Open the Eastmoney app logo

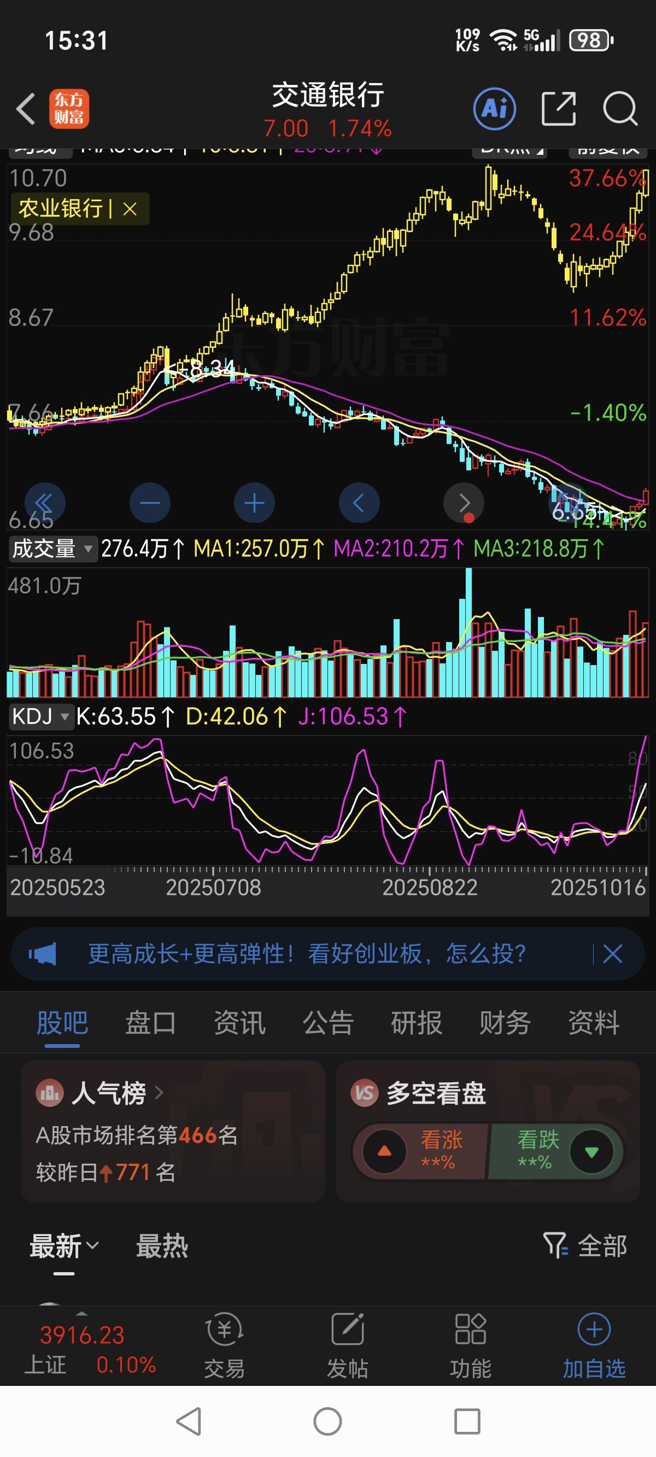69,109
